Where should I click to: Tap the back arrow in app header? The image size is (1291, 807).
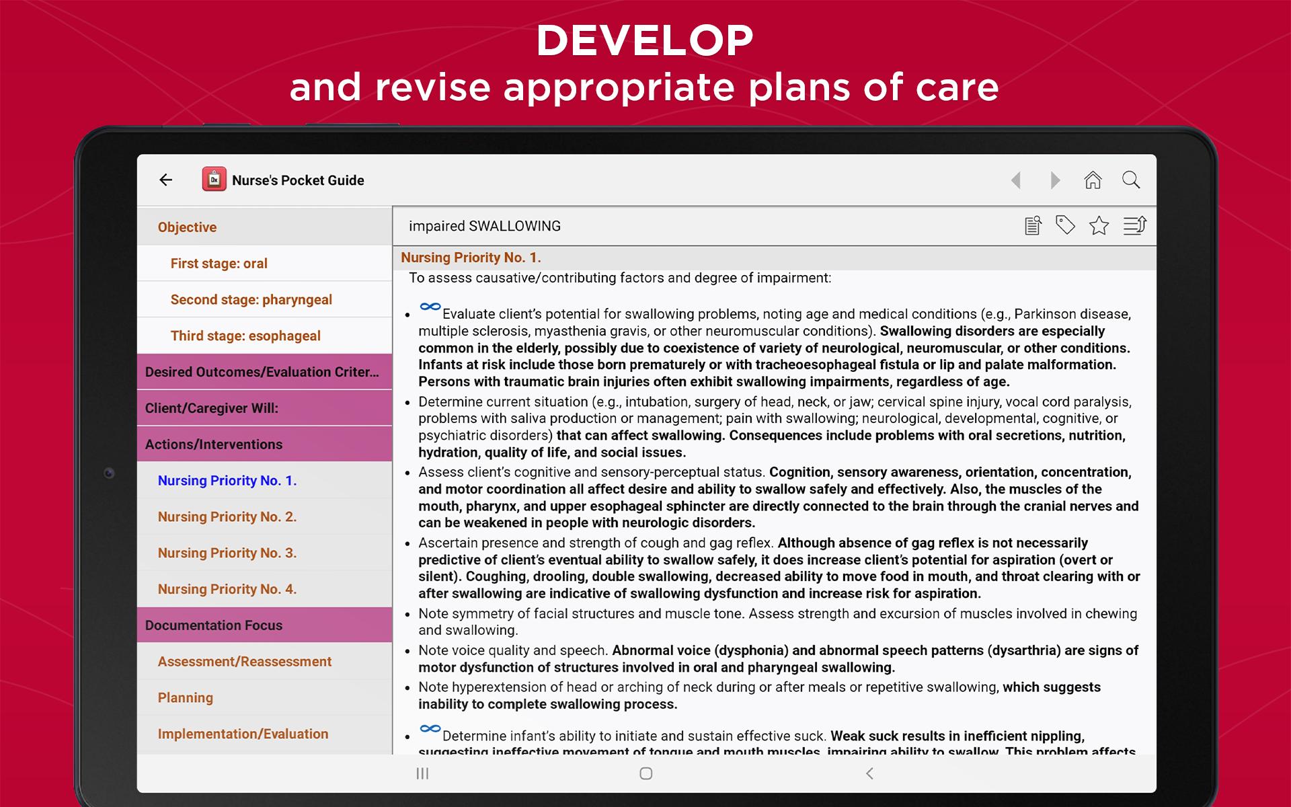(165, 180)
